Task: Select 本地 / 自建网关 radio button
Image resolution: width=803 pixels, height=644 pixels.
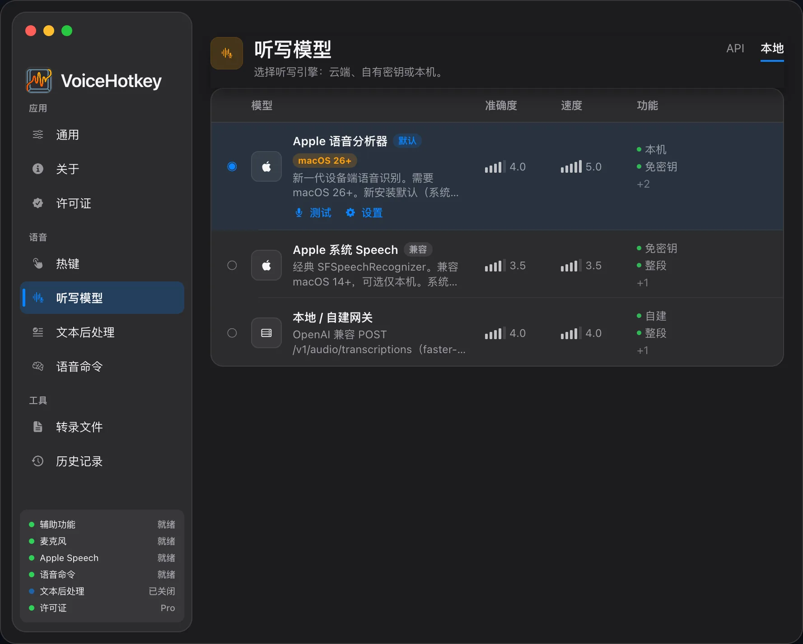Action: [232, 333]
